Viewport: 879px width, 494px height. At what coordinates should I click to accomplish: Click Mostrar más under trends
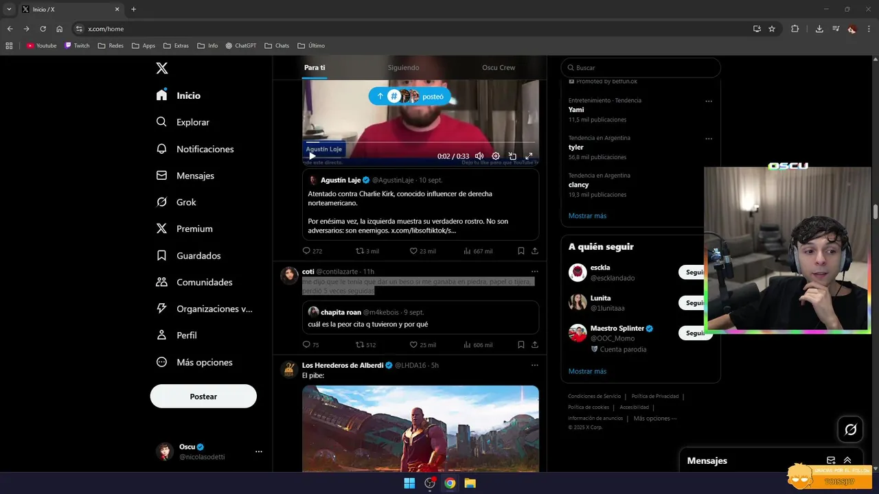[x=587, y=215]
